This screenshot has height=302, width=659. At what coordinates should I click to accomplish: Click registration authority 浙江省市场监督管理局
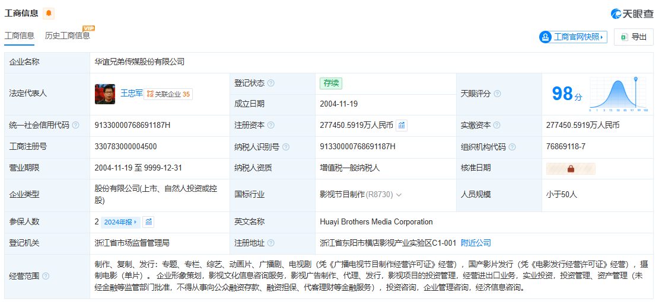pos(132,243)
